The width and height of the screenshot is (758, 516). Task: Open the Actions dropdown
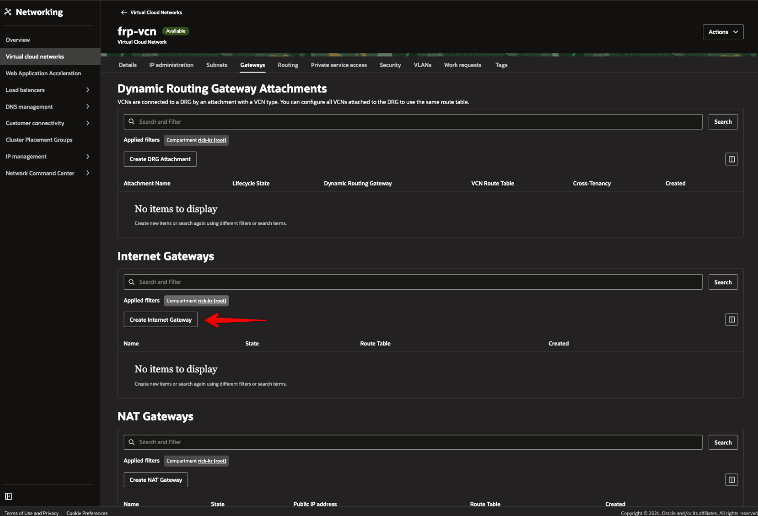click(x=723, y=32)
